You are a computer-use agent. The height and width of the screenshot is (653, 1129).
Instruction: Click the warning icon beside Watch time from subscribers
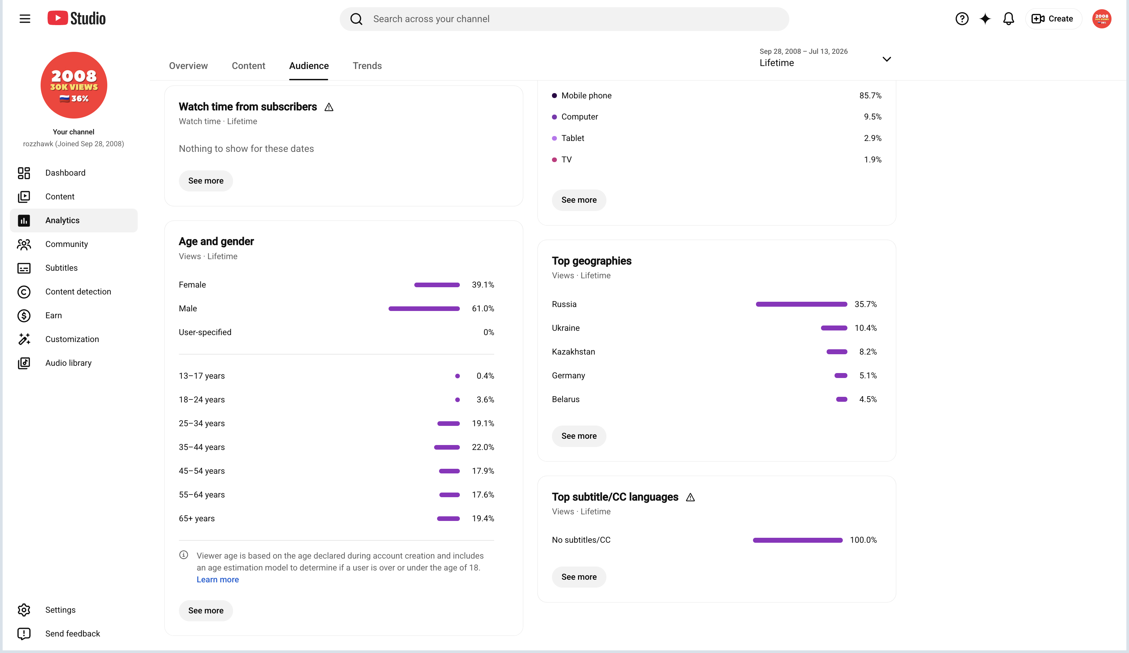point(329,107)
